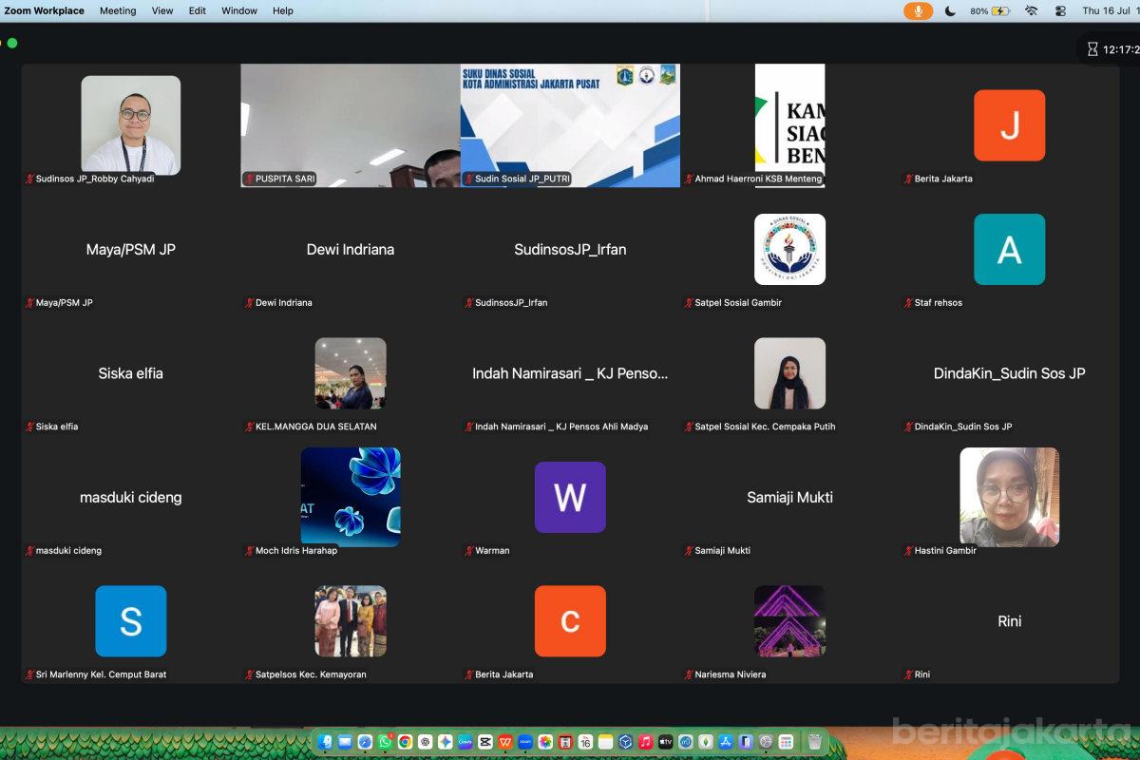Click the Maya/PSM JP participant name

point(131,250)
